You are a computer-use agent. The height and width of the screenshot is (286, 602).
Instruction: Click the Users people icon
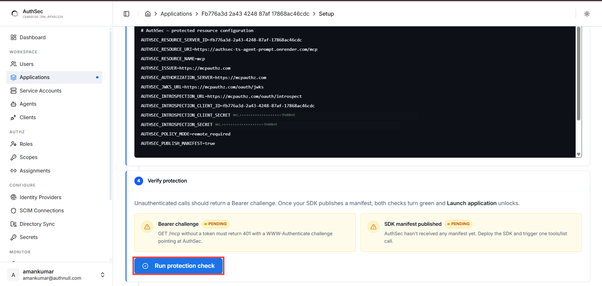pos(13,64)
